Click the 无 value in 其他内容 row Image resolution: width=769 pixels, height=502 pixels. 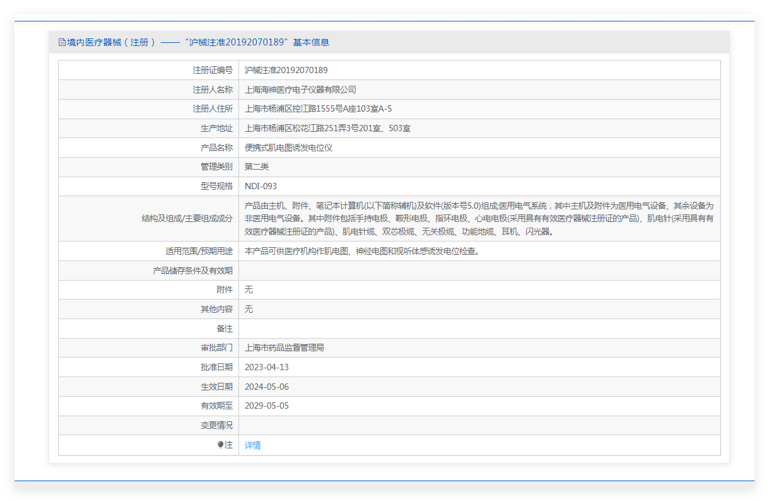click(249, 309)
